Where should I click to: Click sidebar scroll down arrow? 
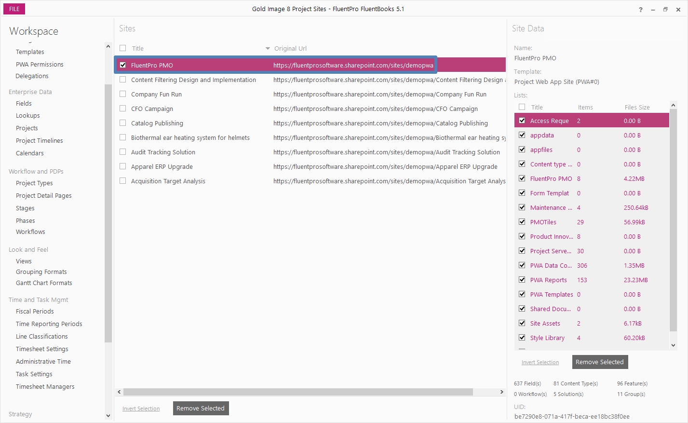(108, 416)
